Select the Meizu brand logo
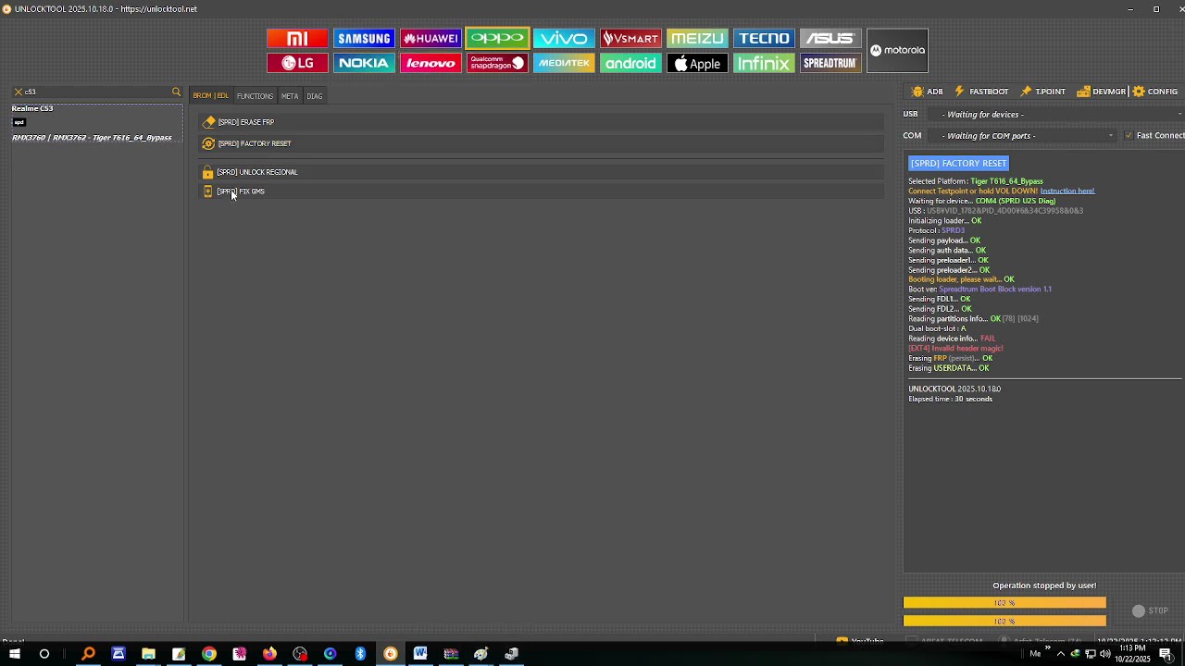The width and height of the screenshot is (1185, 666). pyautogui.click(x=697, y=38)
